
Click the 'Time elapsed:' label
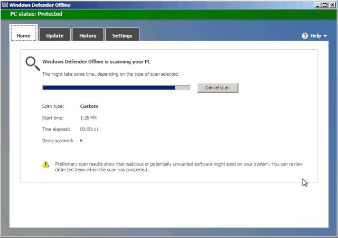[56, 129]
